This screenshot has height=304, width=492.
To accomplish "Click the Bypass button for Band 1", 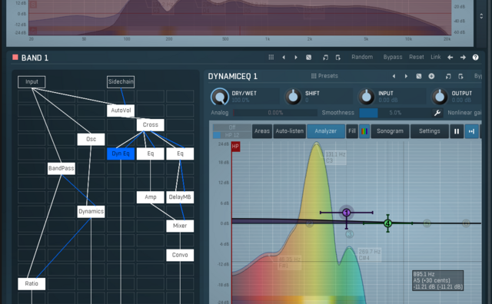I will click(x=393, y=57).
